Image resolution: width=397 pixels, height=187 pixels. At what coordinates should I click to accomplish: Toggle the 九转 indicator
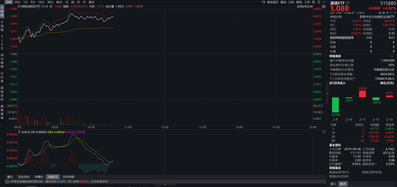click(x=291, y=2)
